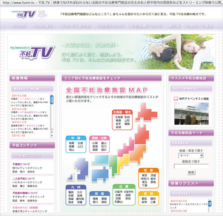
Task: Open the HOME navigation item
Action: (19, 26)
